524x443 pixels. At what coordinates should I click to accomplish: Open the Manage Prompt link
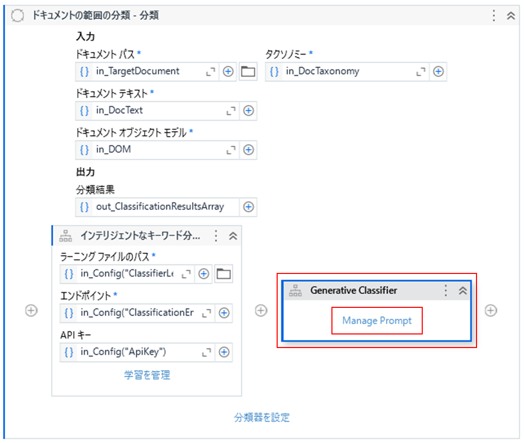coord(377,320)
